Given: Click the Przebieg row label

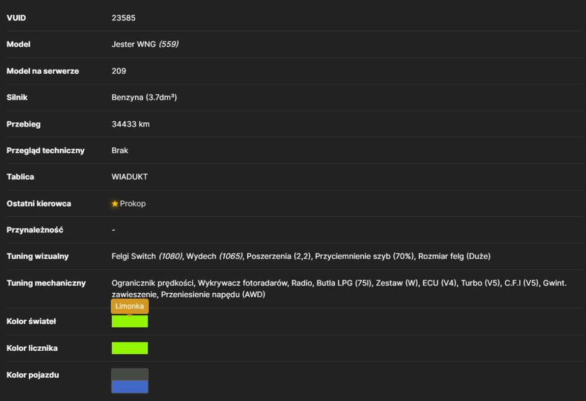Looking at the screenshot, I should tap(23, 124).
